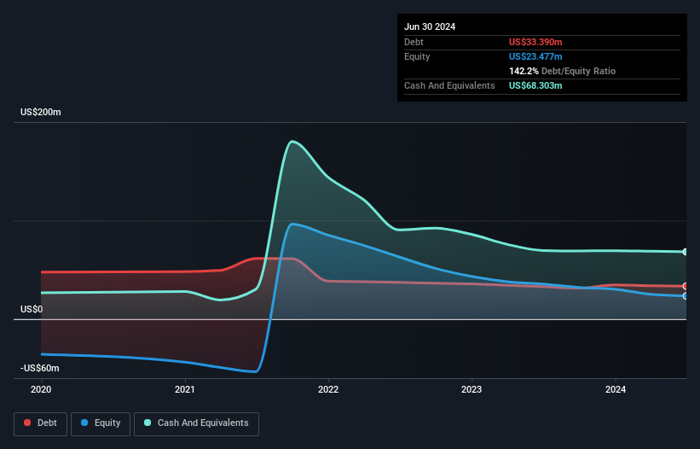Click the Equity label in the tooltip
The height and width of the screenshot is (449, 700).
click(x=417, y=56)
